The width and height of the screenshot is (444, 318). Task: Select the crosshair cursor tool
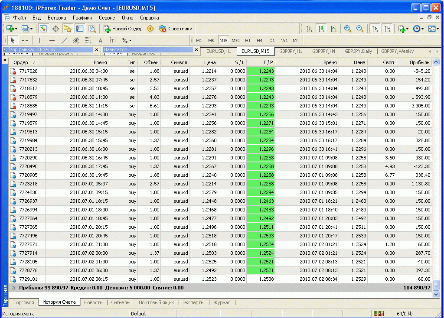tap(25, 40)
